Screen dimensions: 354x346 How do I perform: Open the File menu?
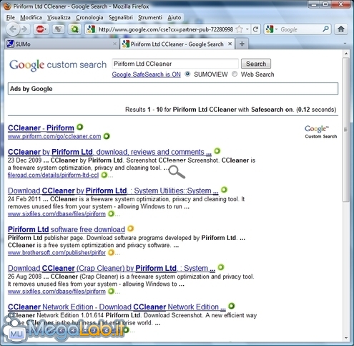pyautogui.click(x=11, y=17)
